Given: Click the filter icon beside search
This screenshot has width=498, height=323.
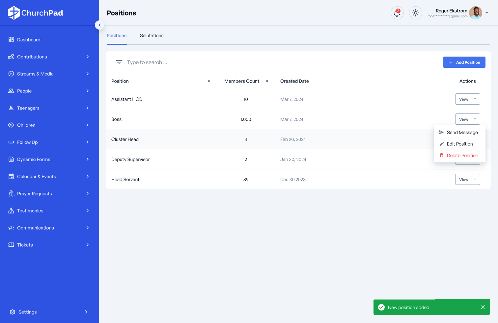Looking at the screenshot, I should pyautogui.click(x=119, y=62).
